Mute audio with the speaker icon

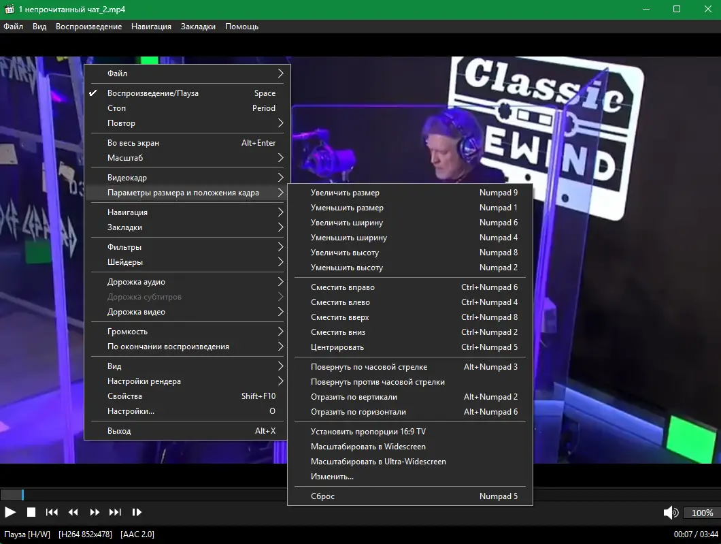coord(671,513)
